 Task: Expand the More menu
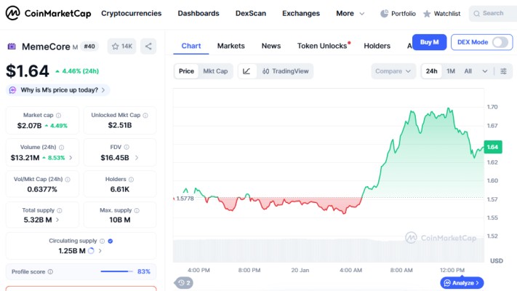[x=350, y=14]
